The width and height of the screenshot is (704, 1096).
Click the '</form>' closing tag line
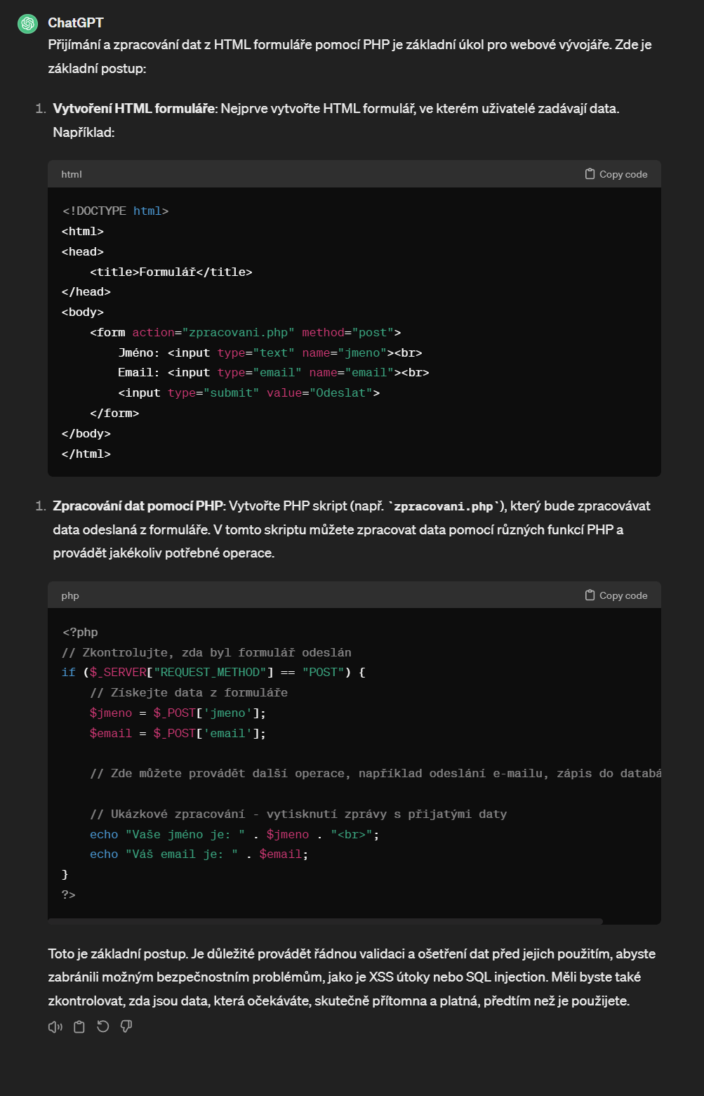click(114, 413)
